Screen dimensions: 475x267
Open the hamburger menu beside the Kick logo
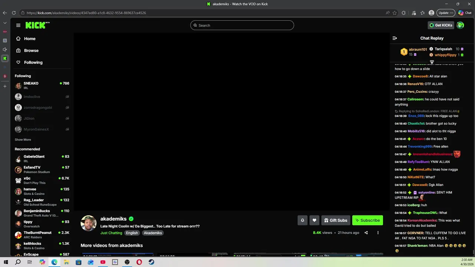click(18, 25)
